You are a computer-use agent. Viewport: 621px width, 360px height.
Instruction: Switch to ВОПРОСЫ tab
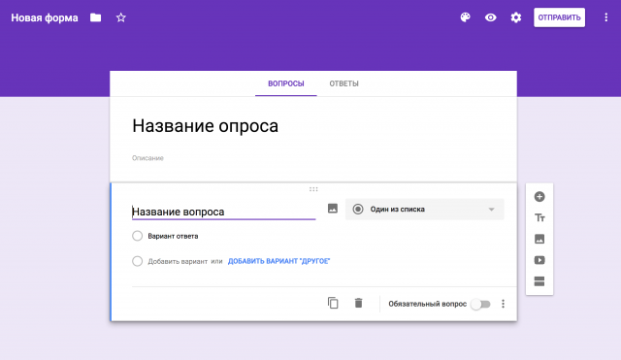click(x=286, y=83)
